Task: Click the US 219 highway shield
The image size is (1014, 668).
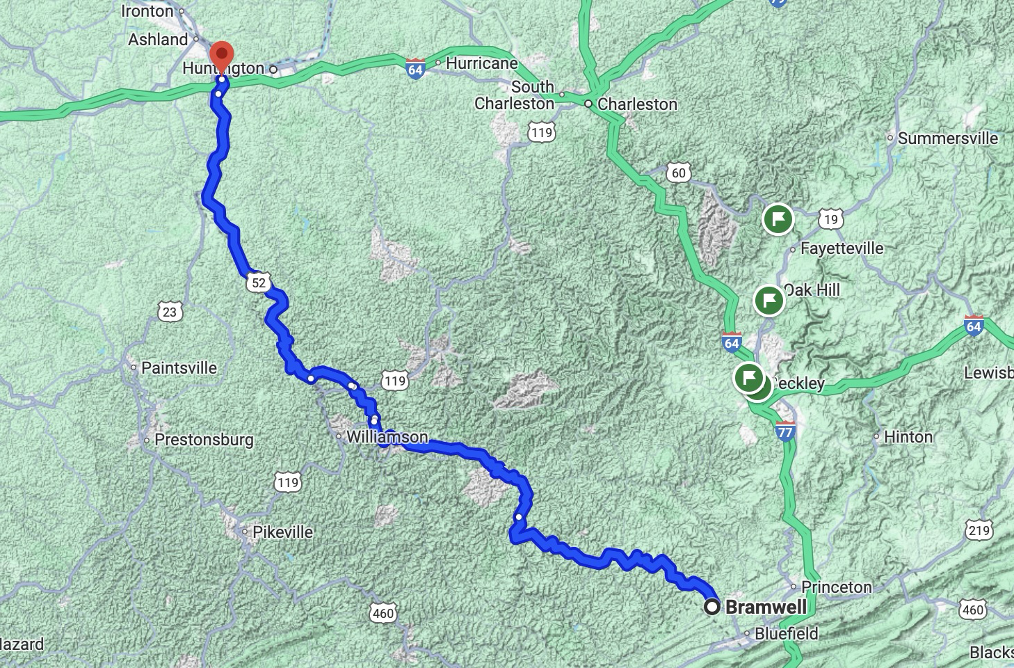Action: [x=979, y=531]
